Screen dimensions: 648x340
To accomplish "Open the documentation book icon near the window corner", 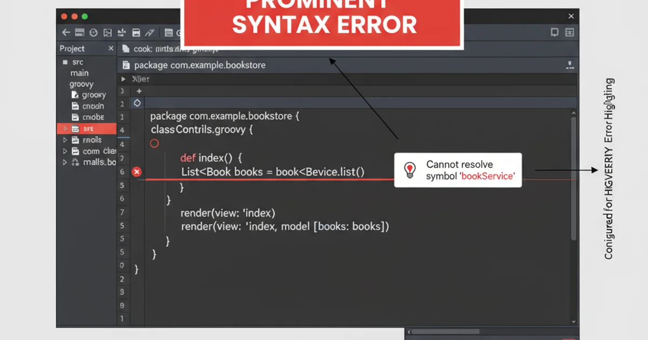I will pyautogui.click(x=554, y=32).
